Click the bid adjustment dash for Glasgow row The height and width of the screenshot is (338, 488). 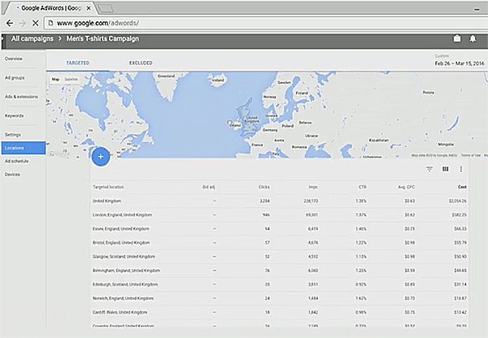coord(214,257)
